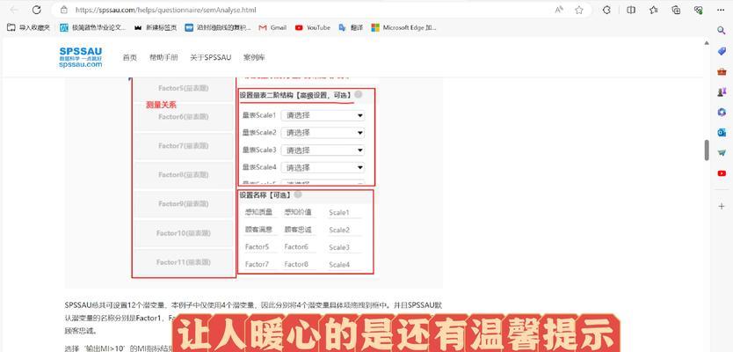Open 关于SPSSAU nav item
This screenshot has width=733, height=352.
click(x=210, y=57)
